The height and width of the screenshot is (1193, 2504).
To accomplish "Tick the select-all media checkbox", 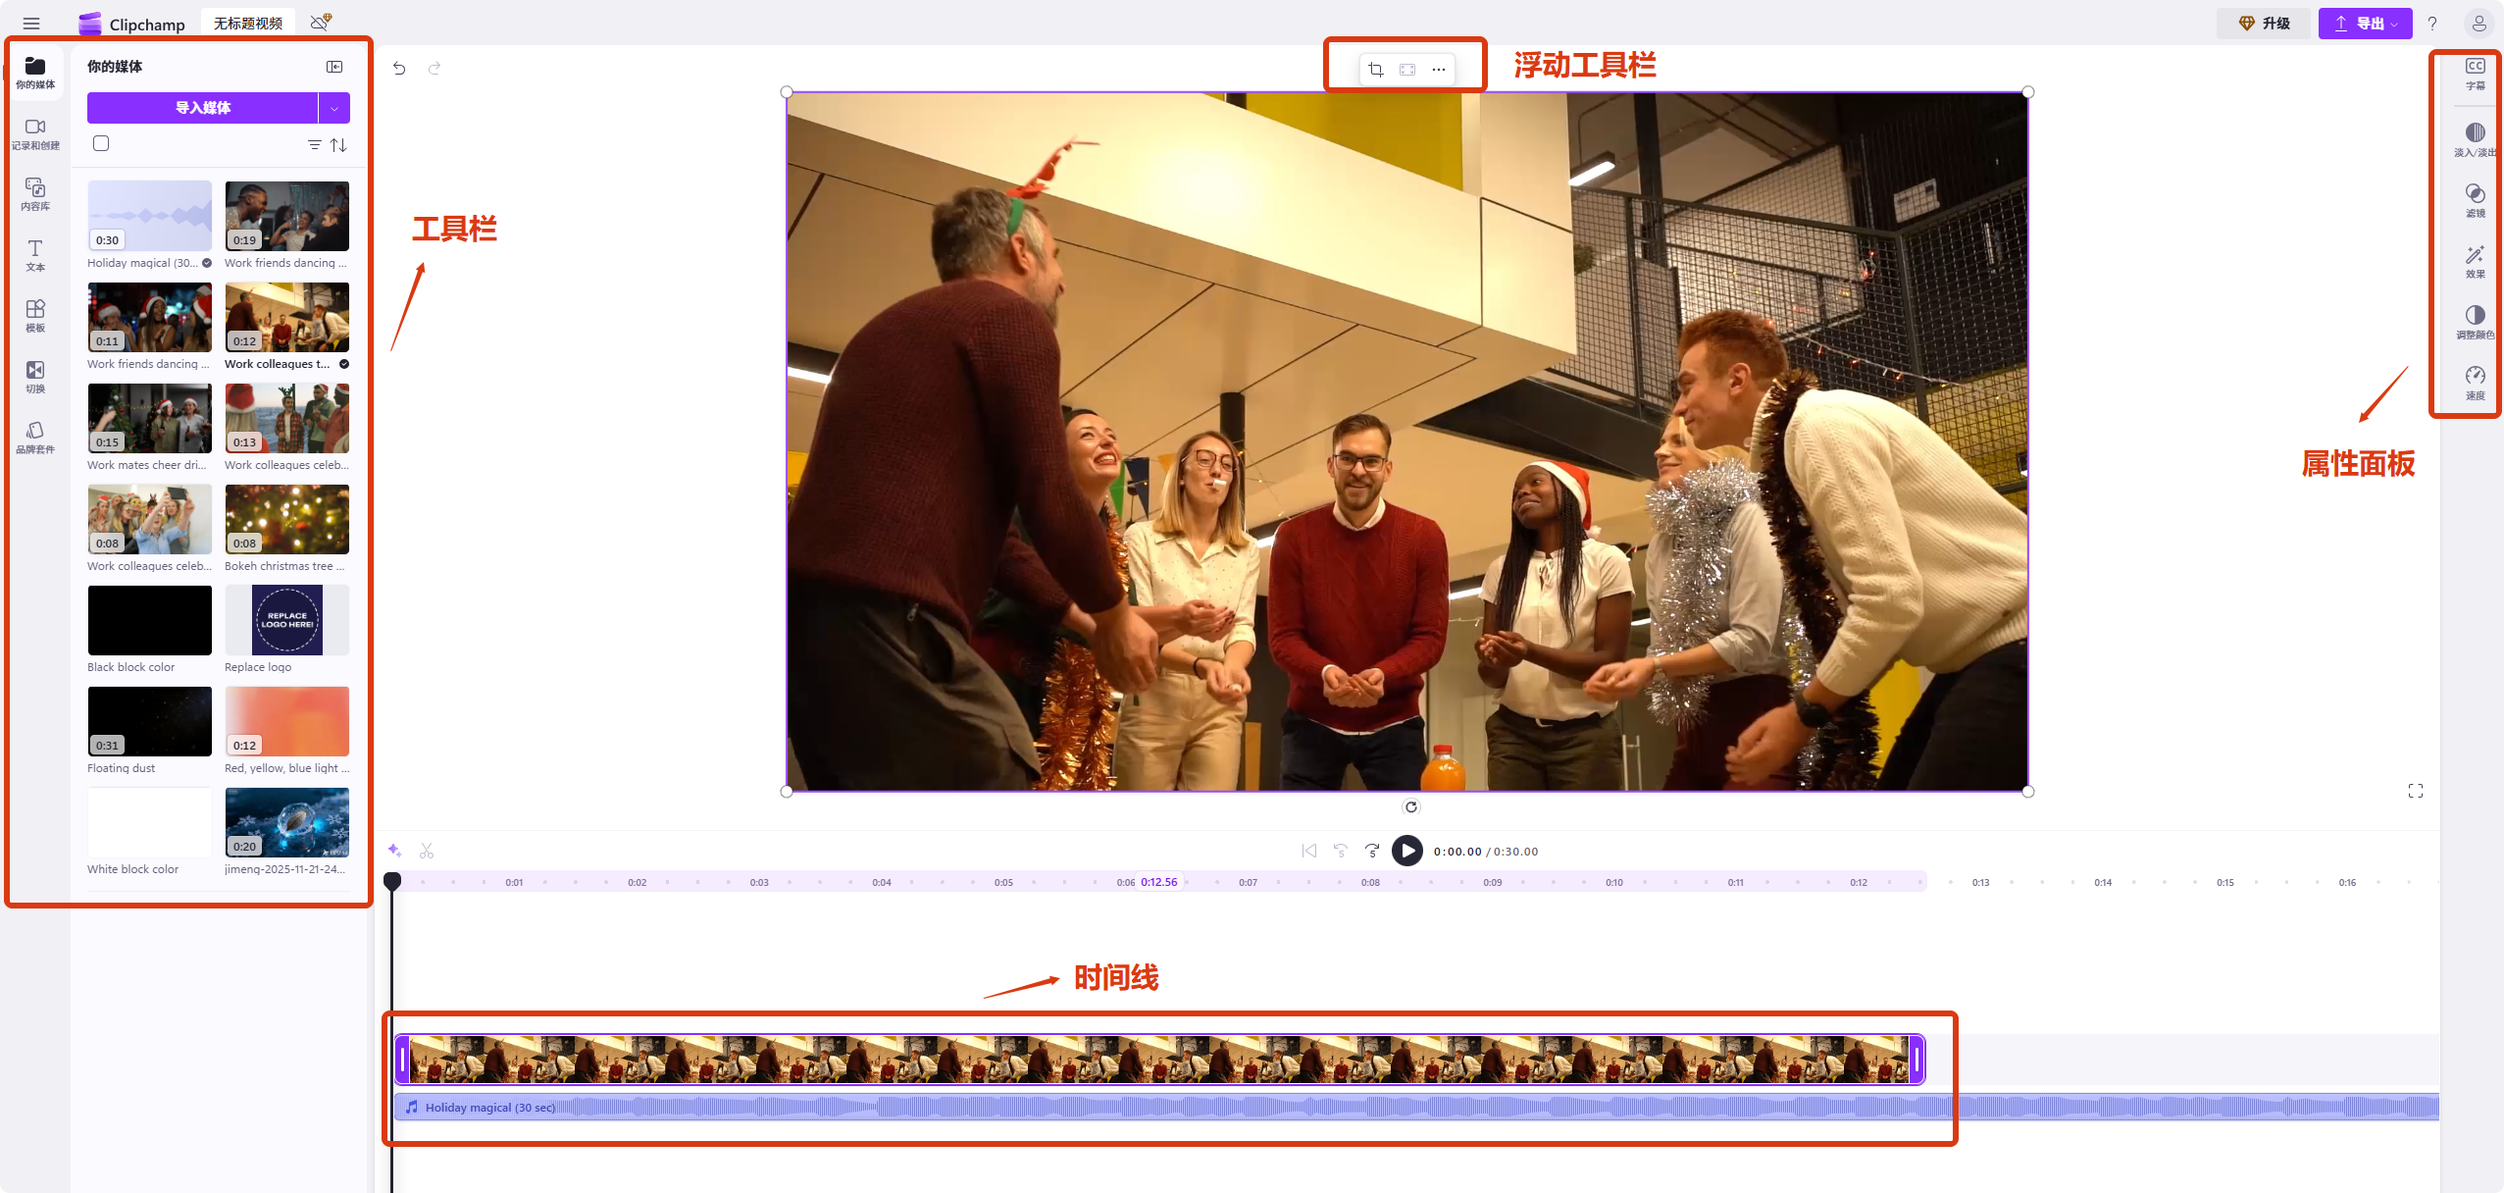I will click(x=101, y=144).
